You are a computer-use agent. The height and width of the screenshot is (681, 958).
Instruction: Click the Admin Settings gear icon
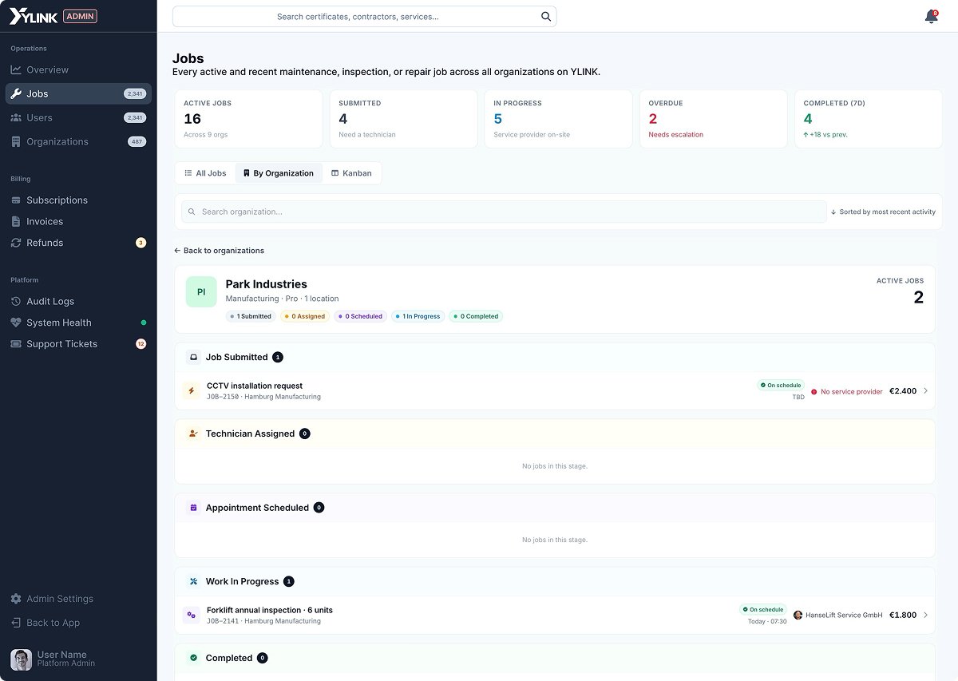[x=16, y=599]
